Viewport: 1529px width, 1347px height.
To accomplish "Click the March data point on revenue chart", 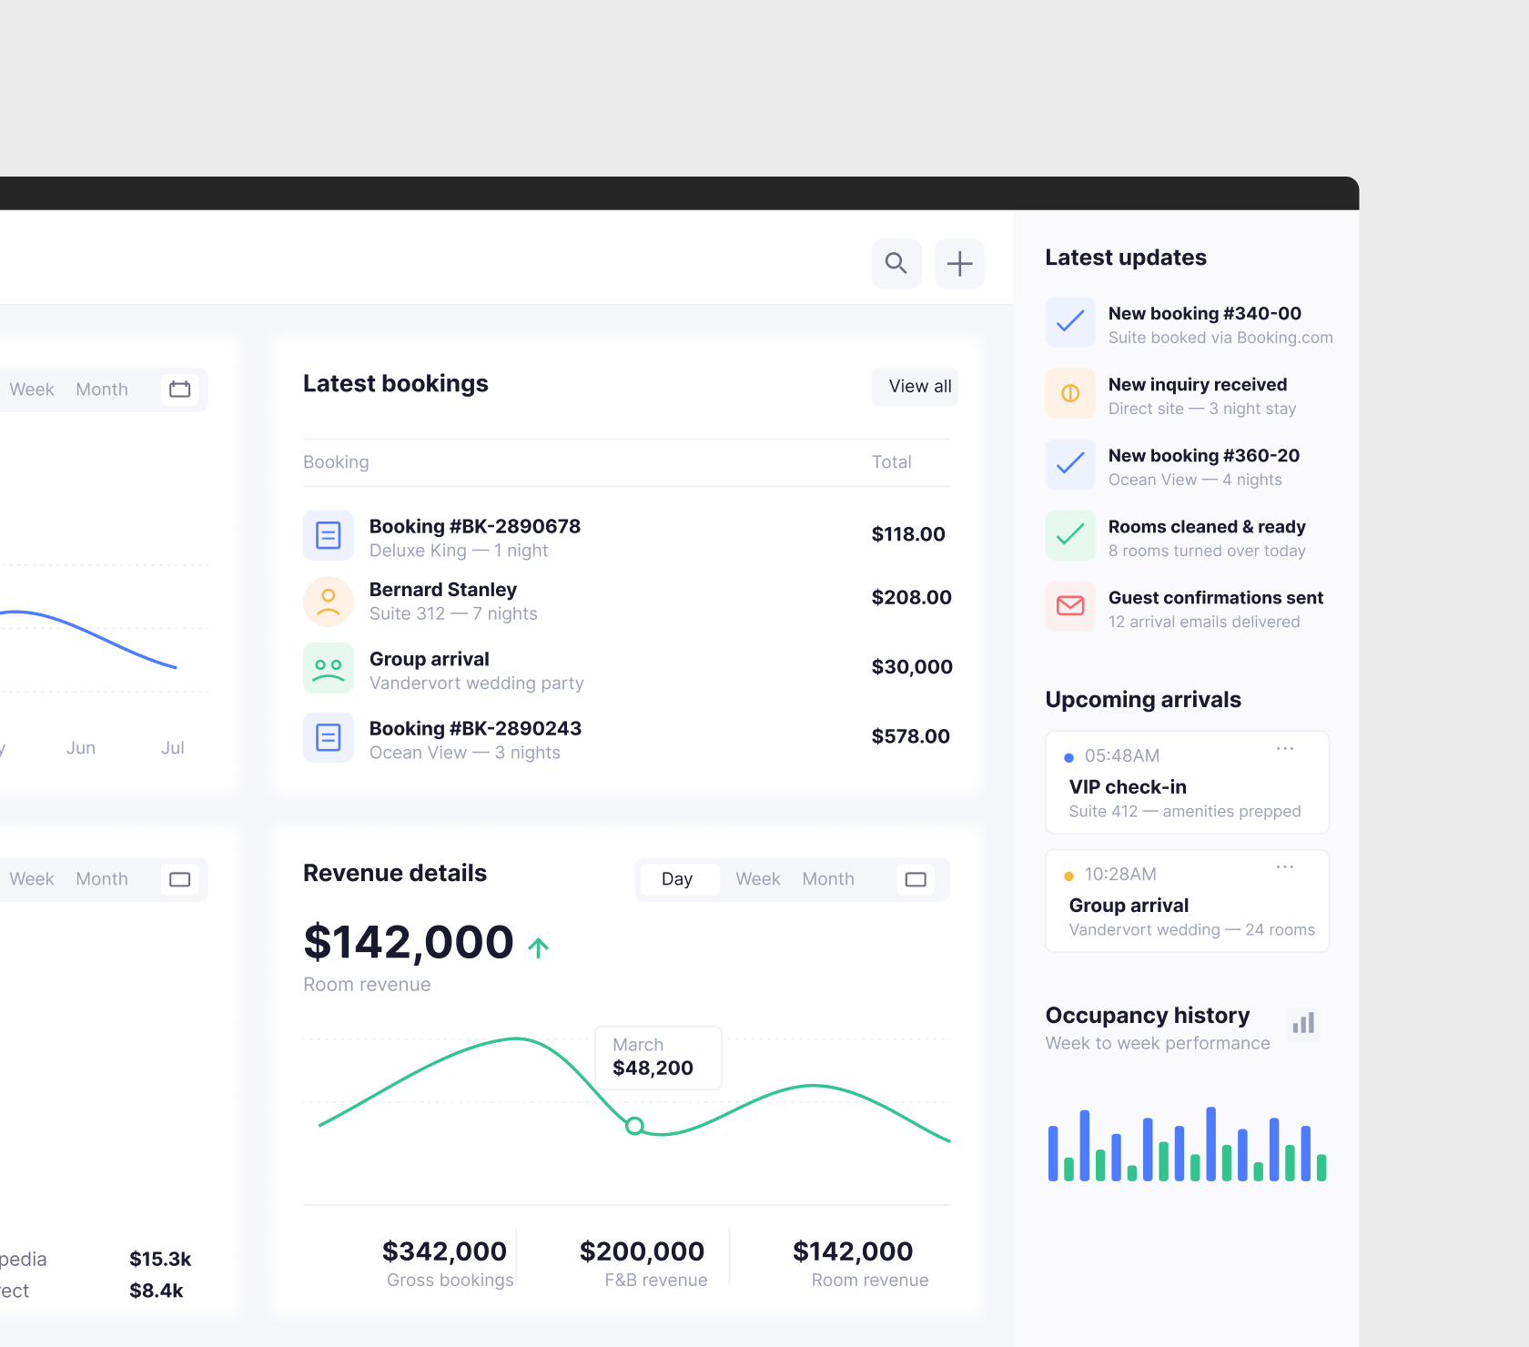I will (x=635, y=1126).
